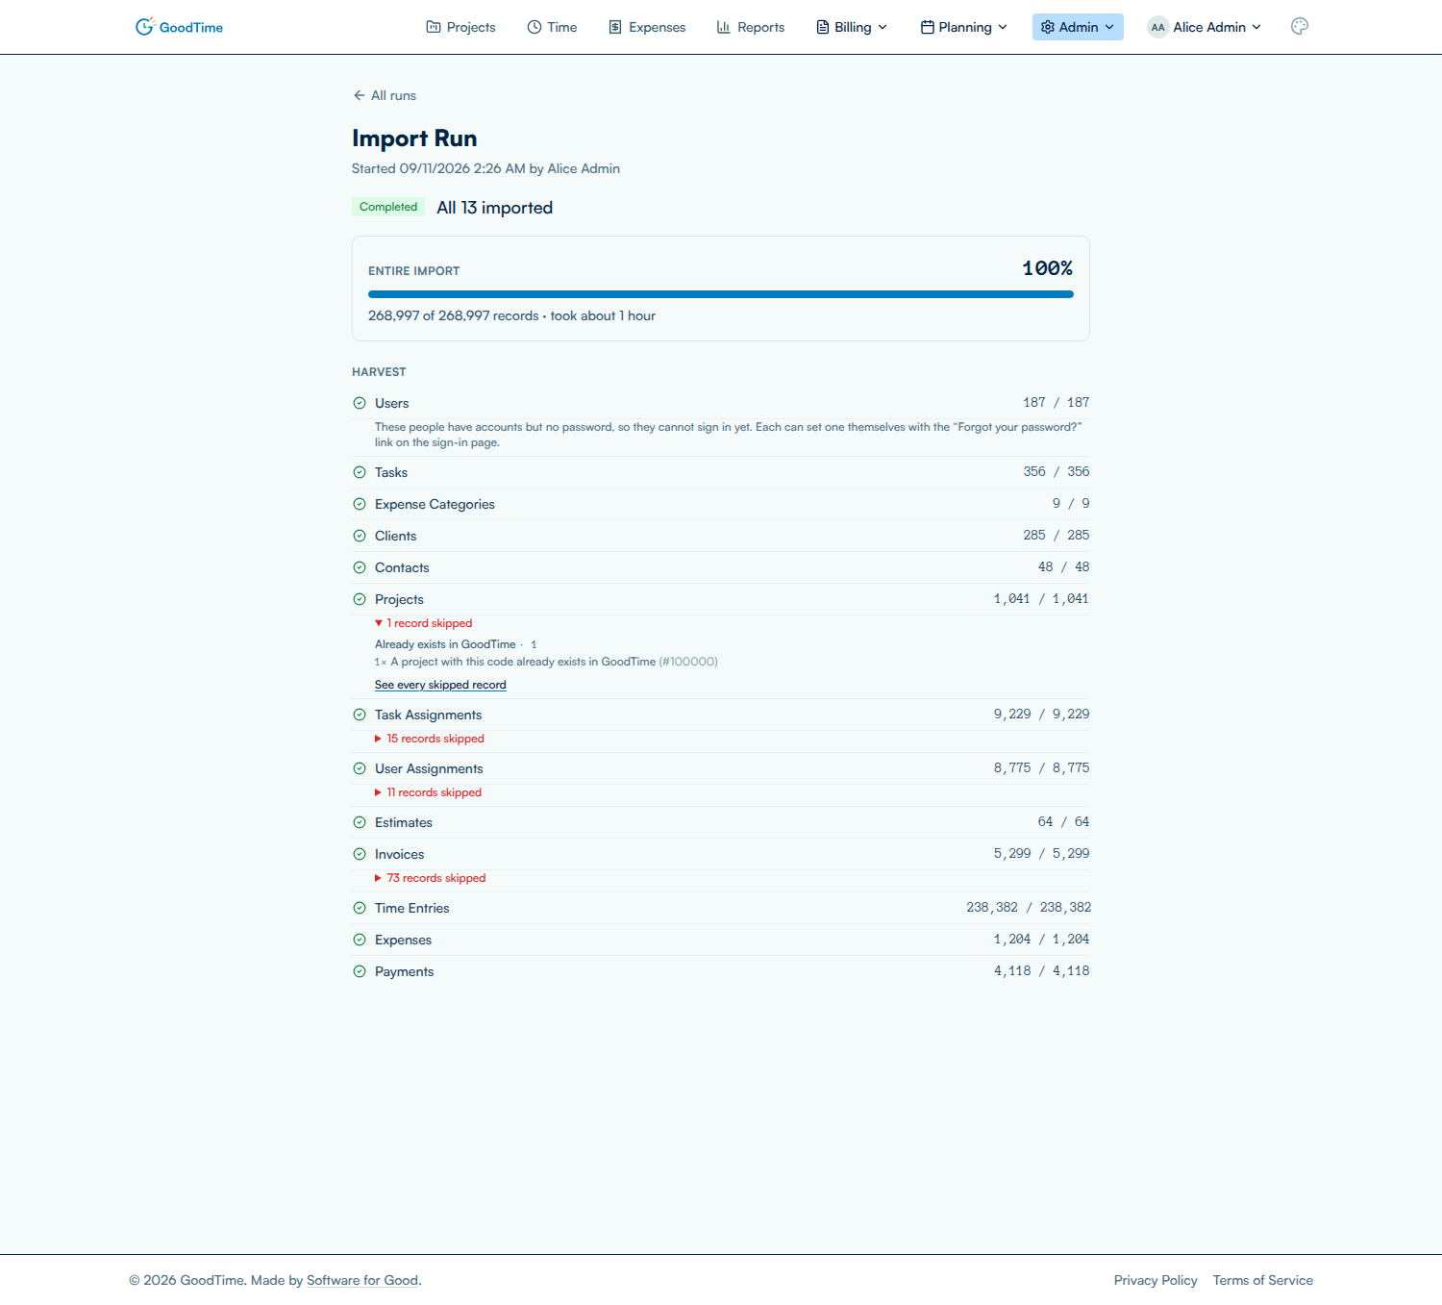Viewport: 1442px width, 1305px height.
Task: Click the Payments row label
Action: click(x=405, y=971)
